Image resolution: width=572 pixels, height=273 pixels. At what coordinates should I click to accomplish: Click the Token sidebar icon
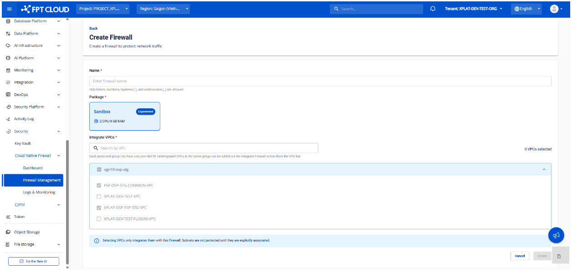[x=8, y=217]
